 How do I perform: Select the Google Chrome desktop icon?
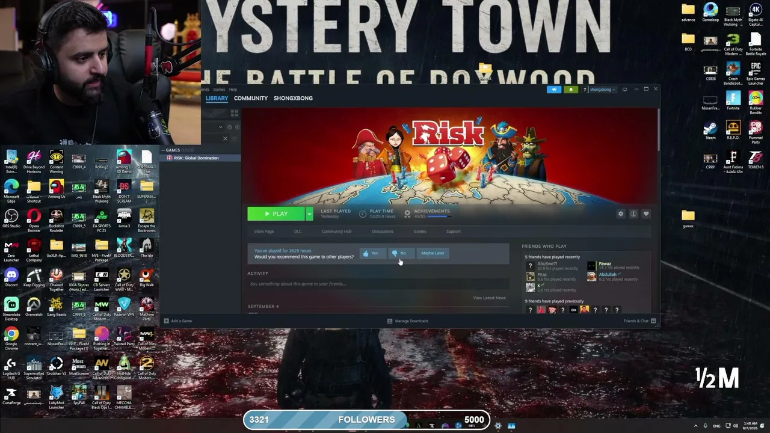click(x=11, y=339)
